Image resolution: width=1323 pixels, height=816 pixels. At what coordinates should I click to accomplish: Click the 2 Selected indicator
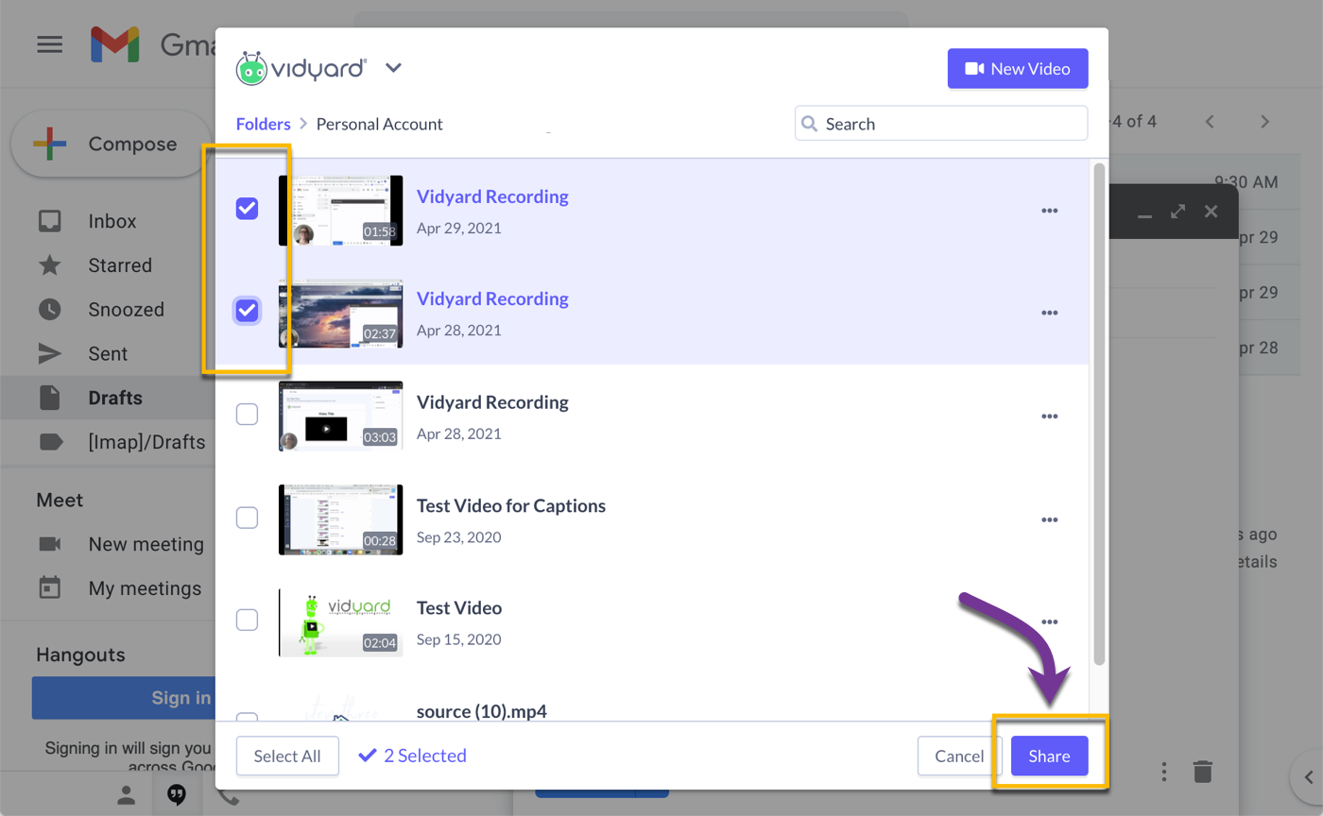click(413, 756)
